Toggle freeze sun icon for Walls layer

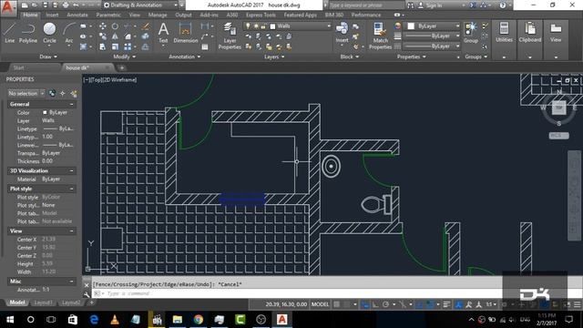coord(256,26)
